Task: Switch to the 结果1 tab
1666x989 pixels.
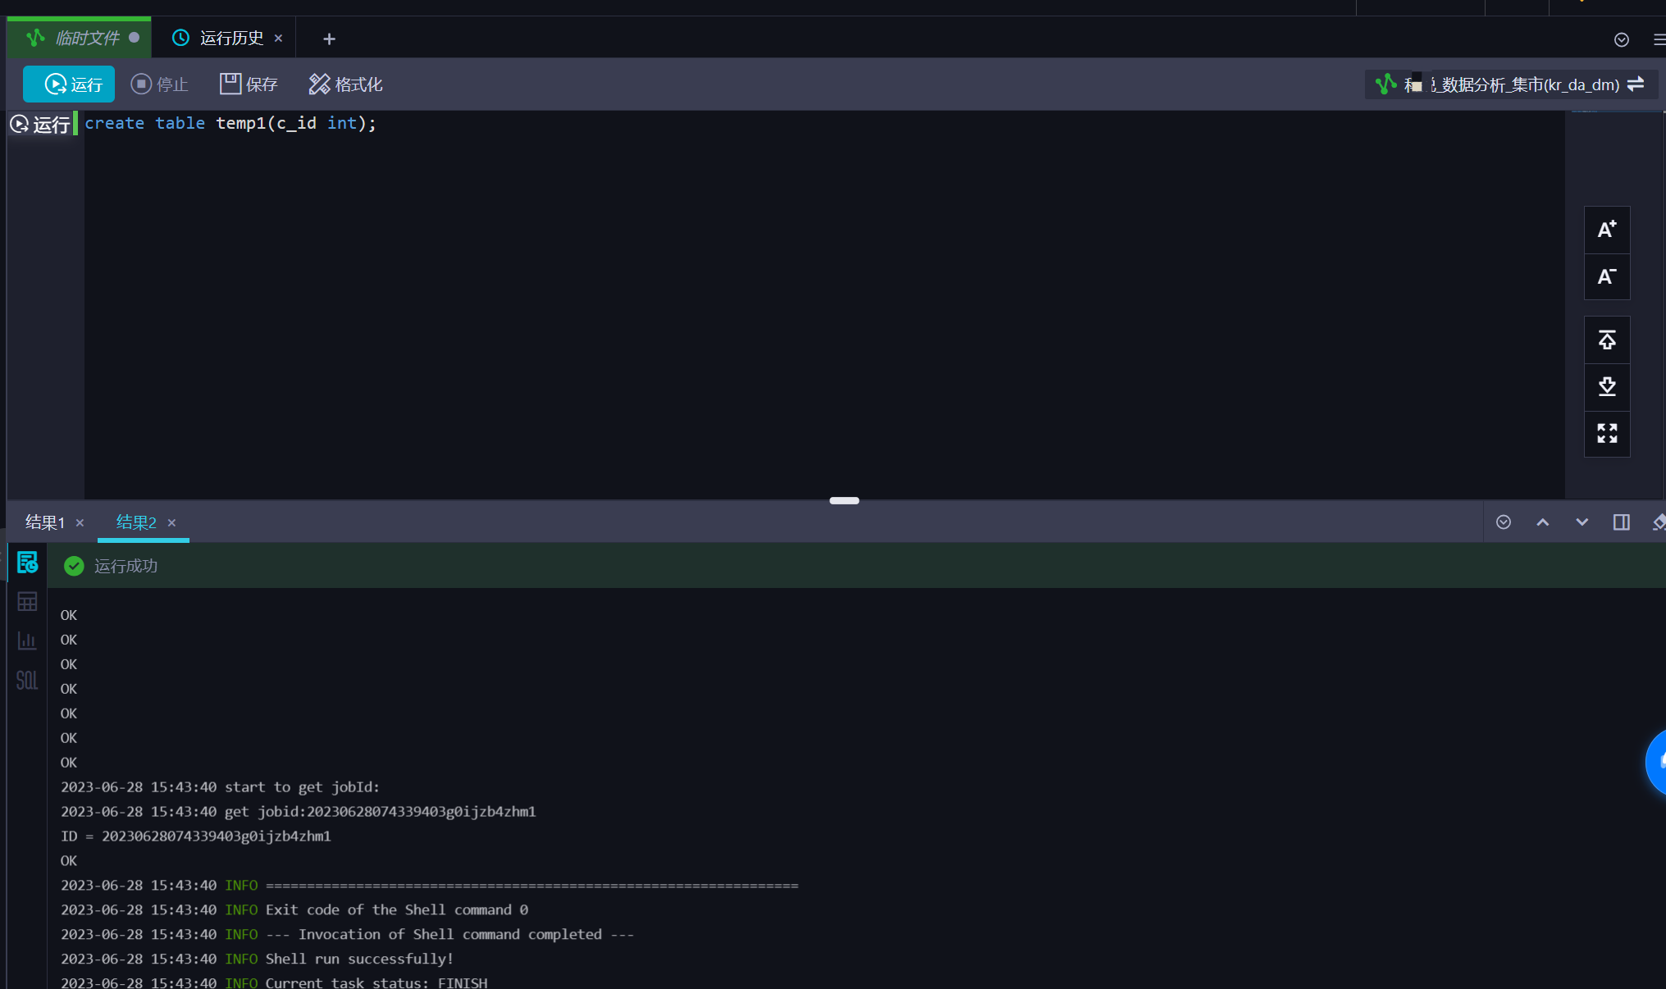Action: (x=45, y=522)
